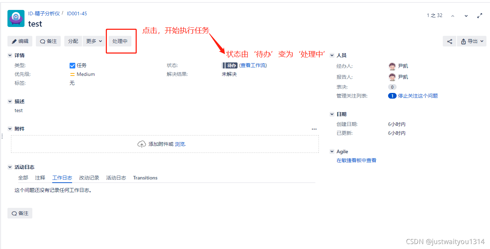Select the 工作日志 tab
Image resolution: width=490 pixels, height=249 pixels.
click(62, 178)
